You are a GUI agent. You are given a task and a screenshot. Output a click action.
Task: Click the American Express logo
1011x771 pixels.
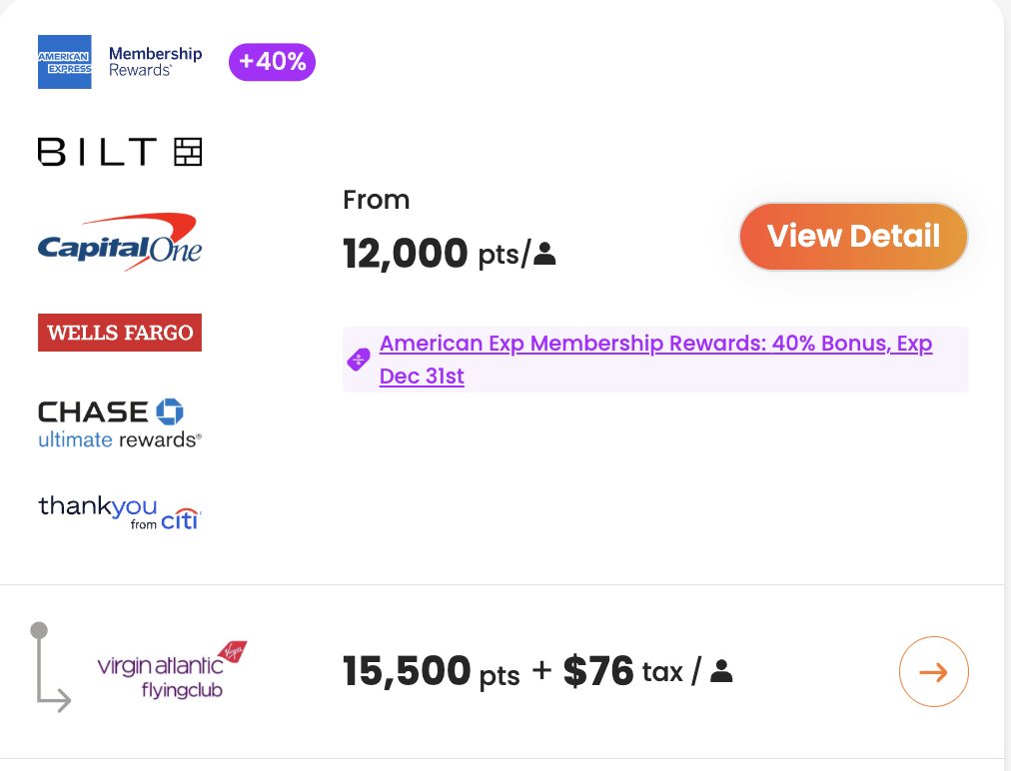pos(64,62)
